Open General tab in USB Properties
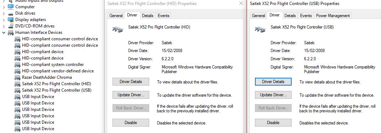Viewport: 381px width, 133px height. point(258,16)
